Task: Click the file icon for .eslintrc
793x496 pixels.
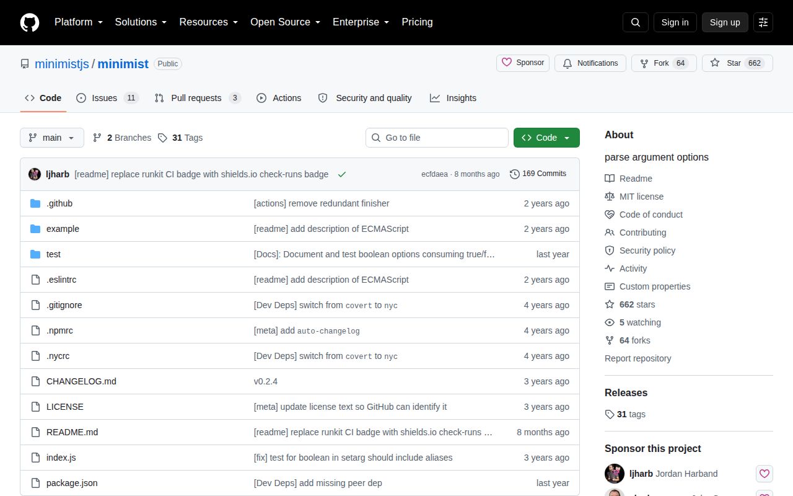Action: click(x=35, y=280)
